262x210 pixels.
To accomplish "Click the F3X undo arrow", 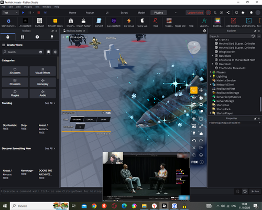I will pyautogui.click(x=194, y=141).
